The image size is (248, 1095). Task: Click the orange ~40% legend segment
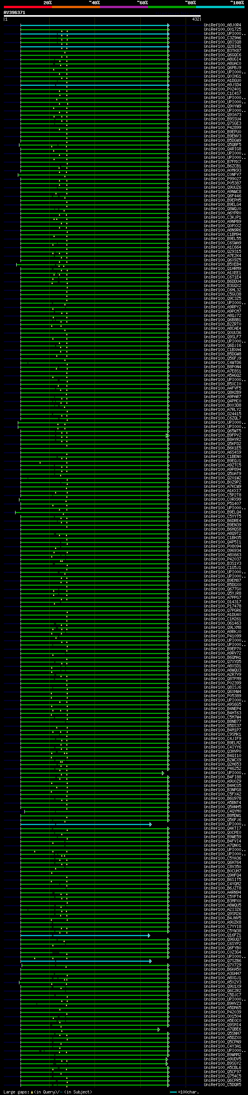[76, 7]
